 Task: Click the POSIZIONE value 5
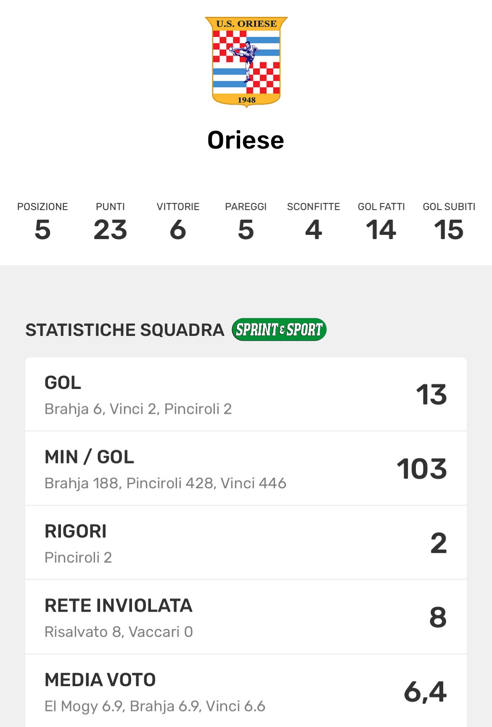tap(42, 229)
